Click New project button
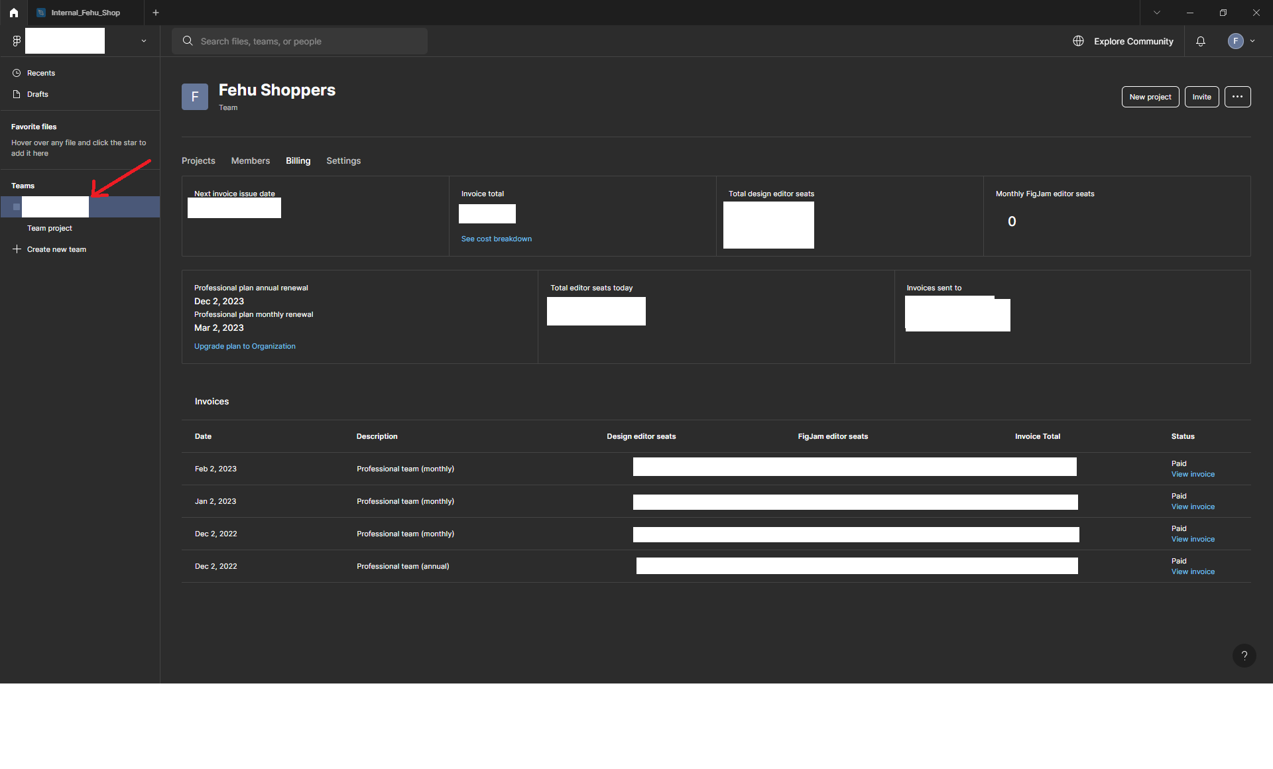The width and height of the screenshot is (1273, 769). click(x=1150, y=97)
